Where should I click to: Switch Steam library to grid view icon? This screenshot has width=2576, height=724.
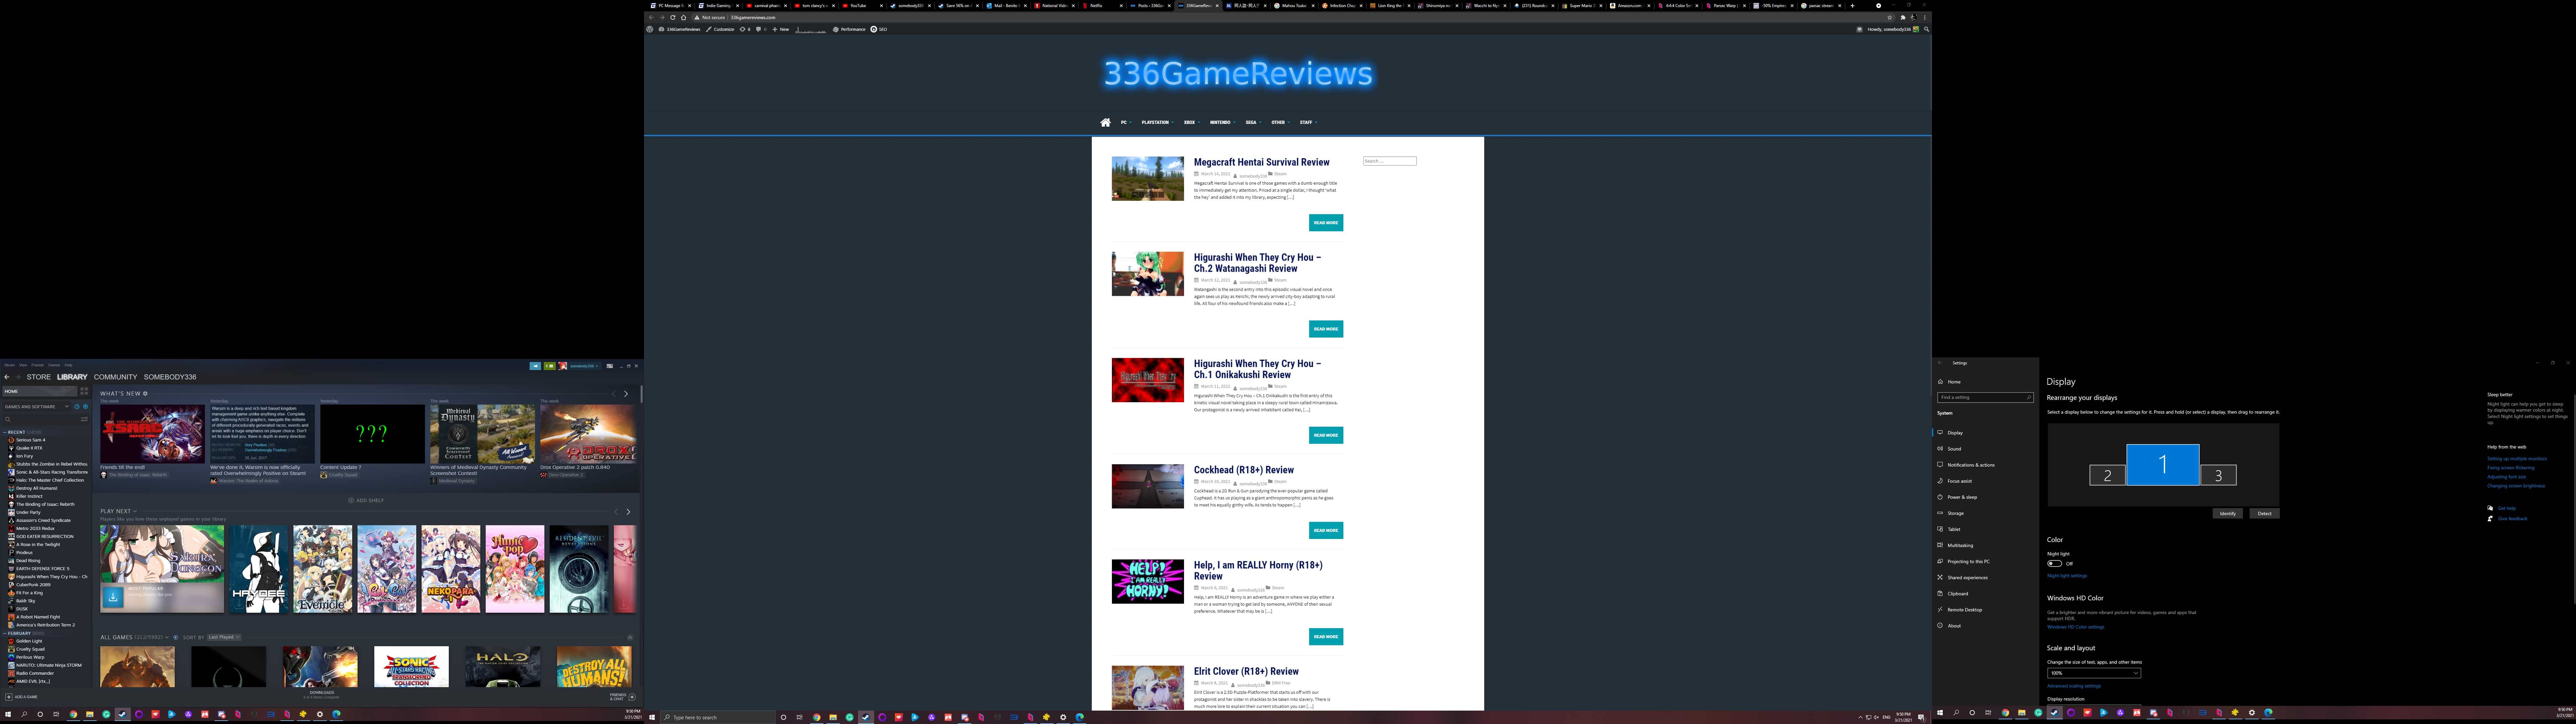[84, 391]
